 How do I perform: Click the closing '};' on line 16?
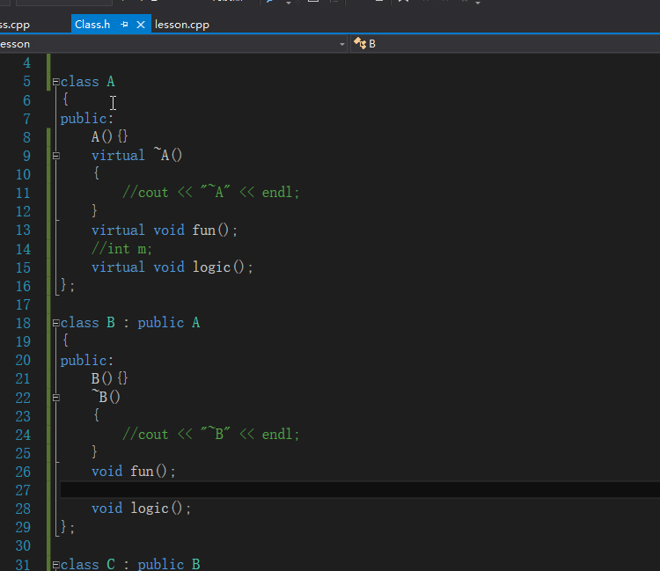(x=68, y=286)
